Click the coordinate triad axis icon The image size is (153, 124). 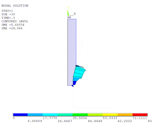pos(71,13)
